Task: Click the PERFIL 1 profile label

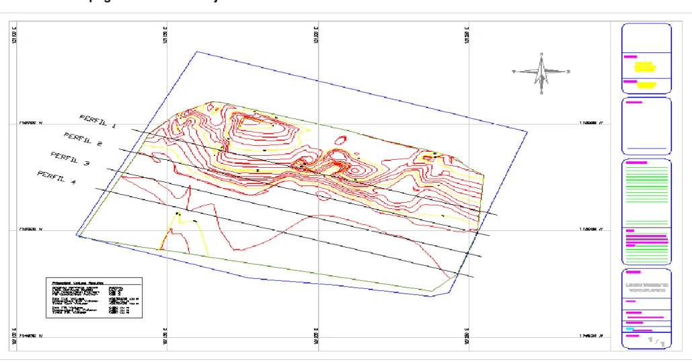Action: [x=98, y=122]
